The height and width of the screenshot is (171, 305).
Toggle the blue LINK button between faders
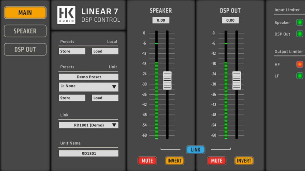pos(195,150)
